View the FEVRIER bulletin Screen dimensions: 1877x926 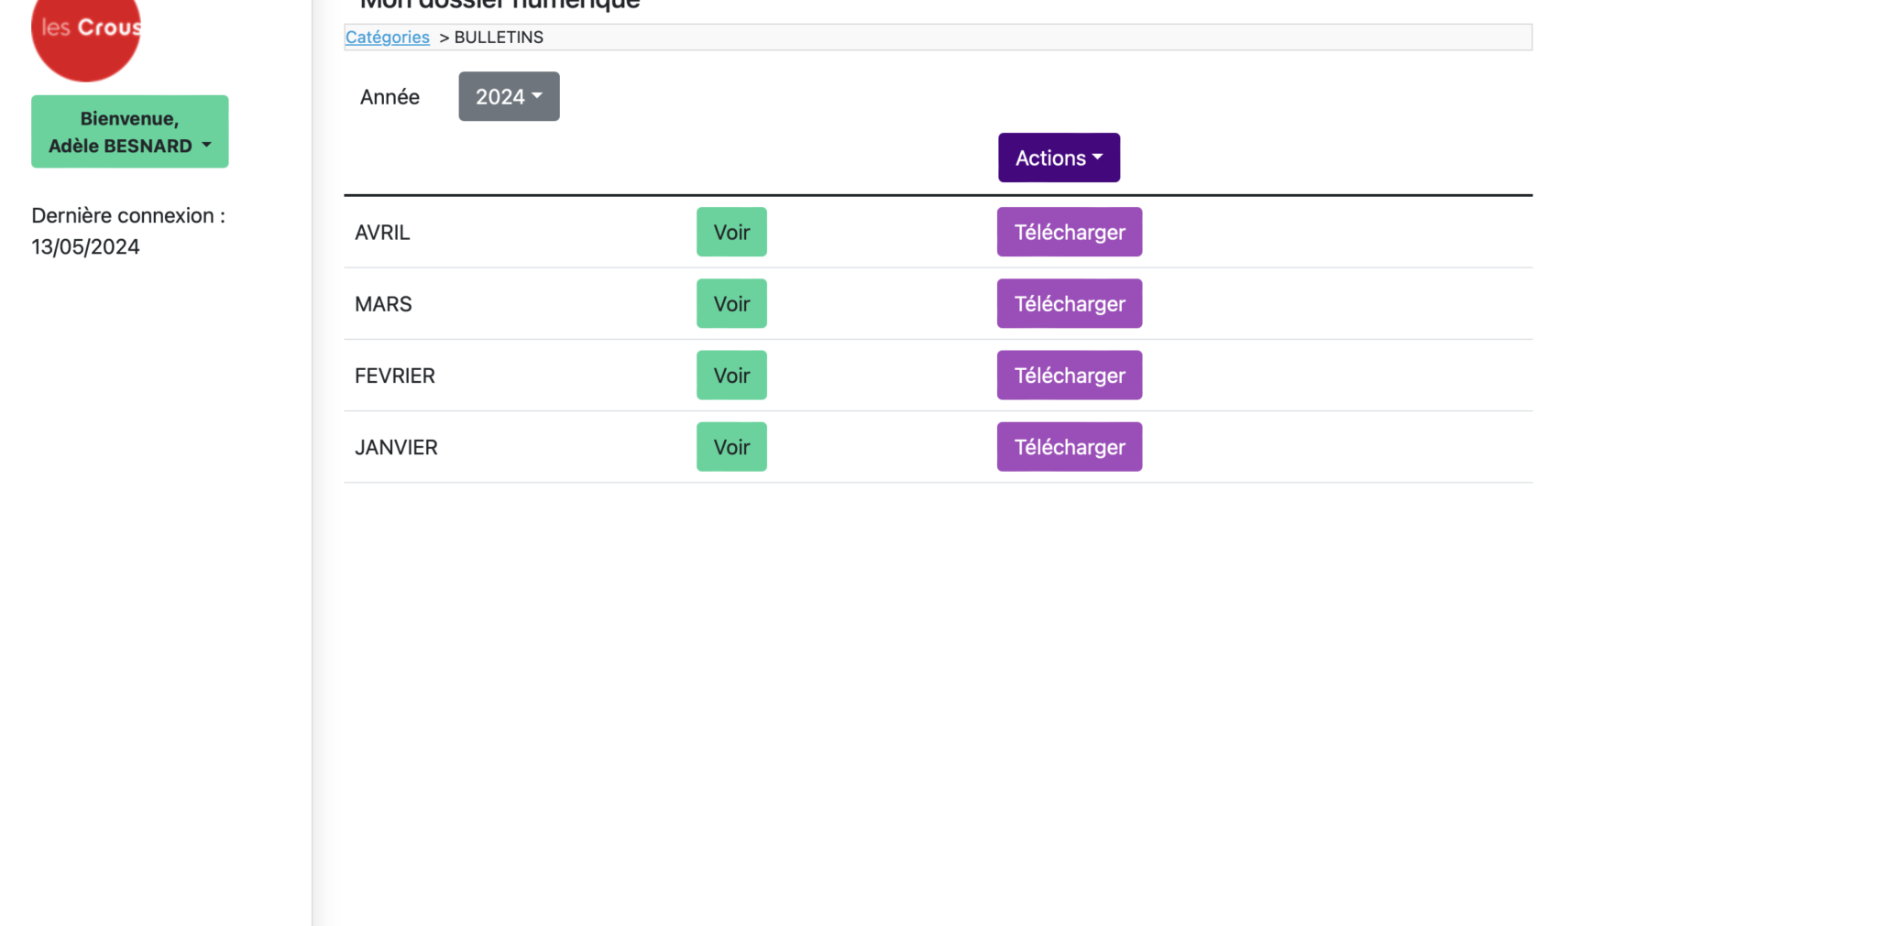[731, 376]
